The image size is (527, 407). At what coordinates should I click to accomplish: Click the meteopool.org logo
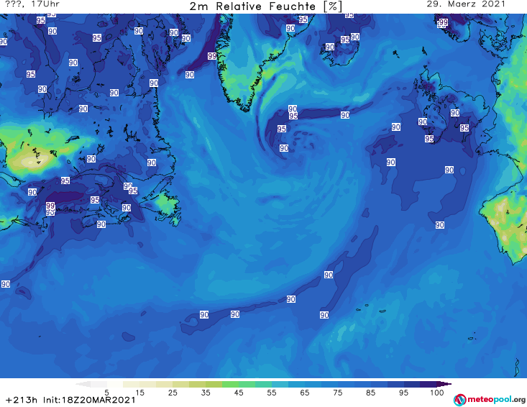tap(490, 400)
